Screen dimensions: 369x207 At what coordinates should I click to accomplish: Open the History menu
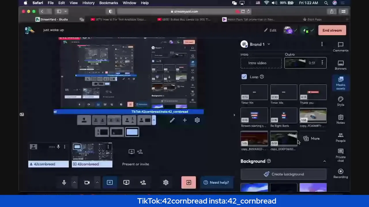click(89, 3)
